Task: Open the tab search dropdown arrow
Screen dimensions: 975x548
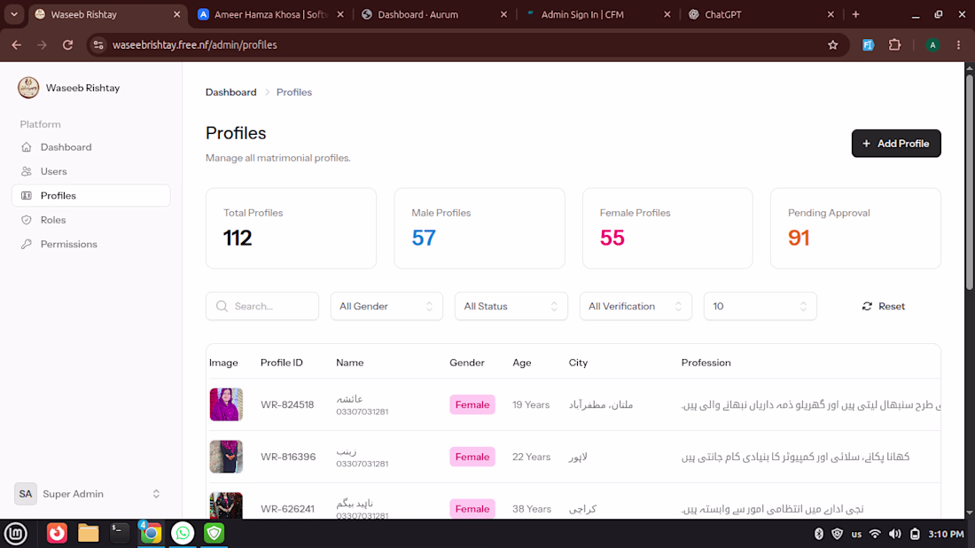Action: (13, 14)
